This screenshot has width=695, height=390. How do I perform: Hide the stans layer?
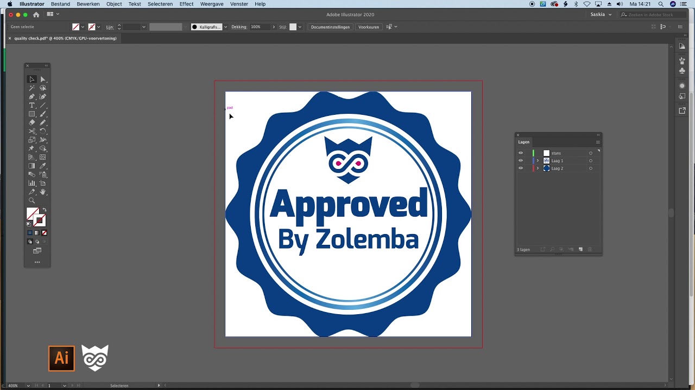[521, 153]
